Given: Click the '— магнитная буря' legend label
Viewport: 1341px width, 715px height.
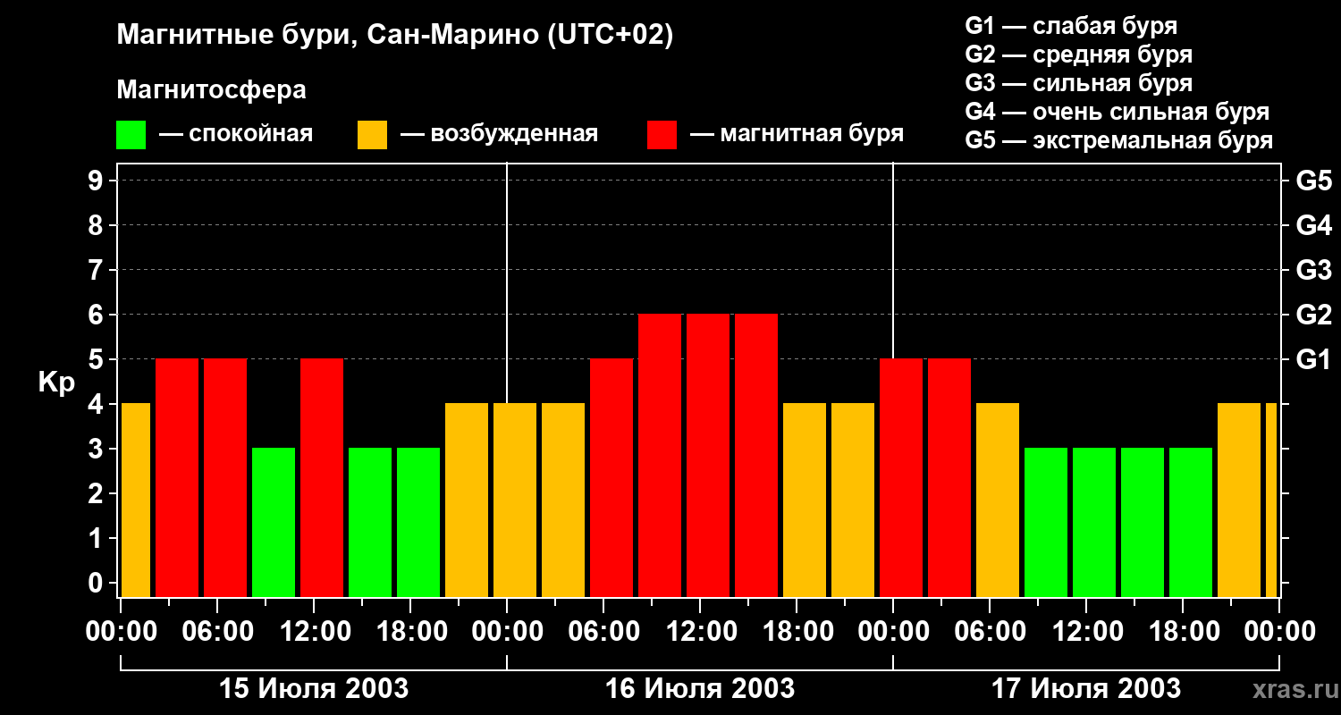Looking at the screenshot, I should [x=797, y=134].
